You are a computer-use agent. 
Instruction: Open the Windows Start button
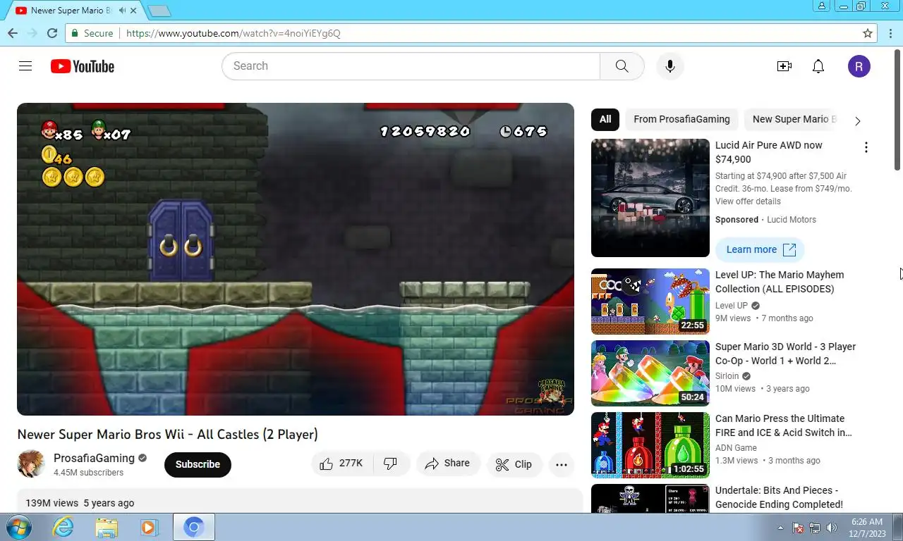[x=19, y=527]
